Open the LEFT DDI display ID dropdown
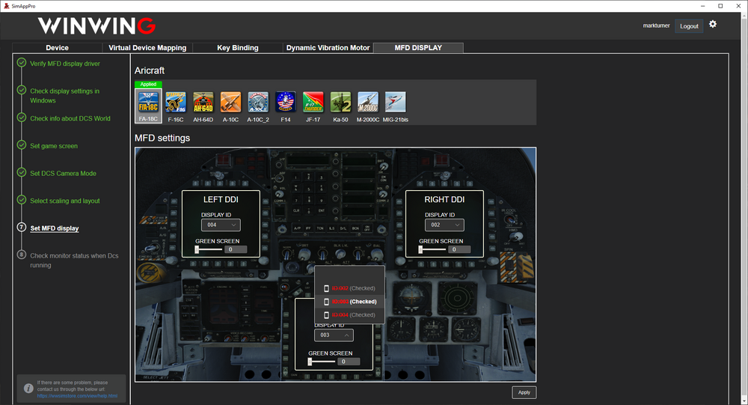Screen dimensions: 748x405 (220, 225)
